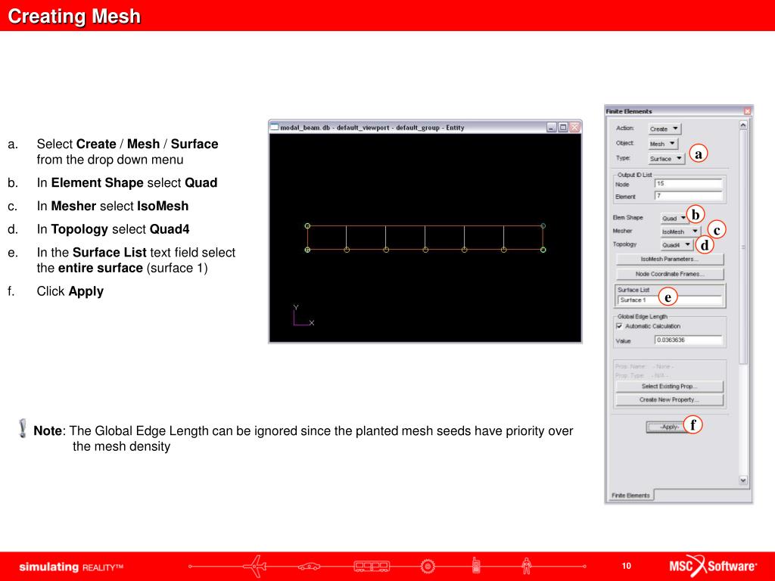775x581 pixels.
Task: Click the XY coordinate axis triad
Action: click(303, 315)
